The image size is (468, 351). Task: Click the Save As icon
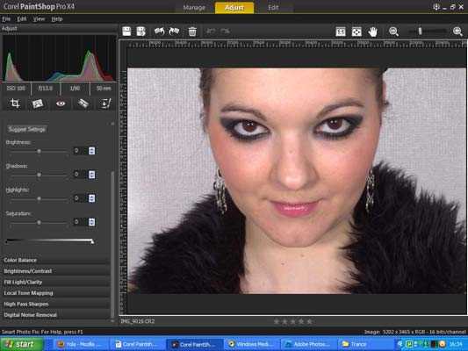click(140, 31)
